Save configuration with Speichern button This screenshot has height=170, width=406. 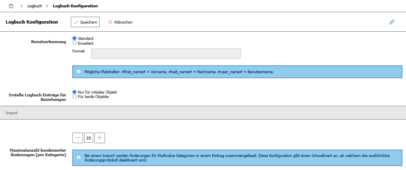pyautogui.click(x=85, y=22)
